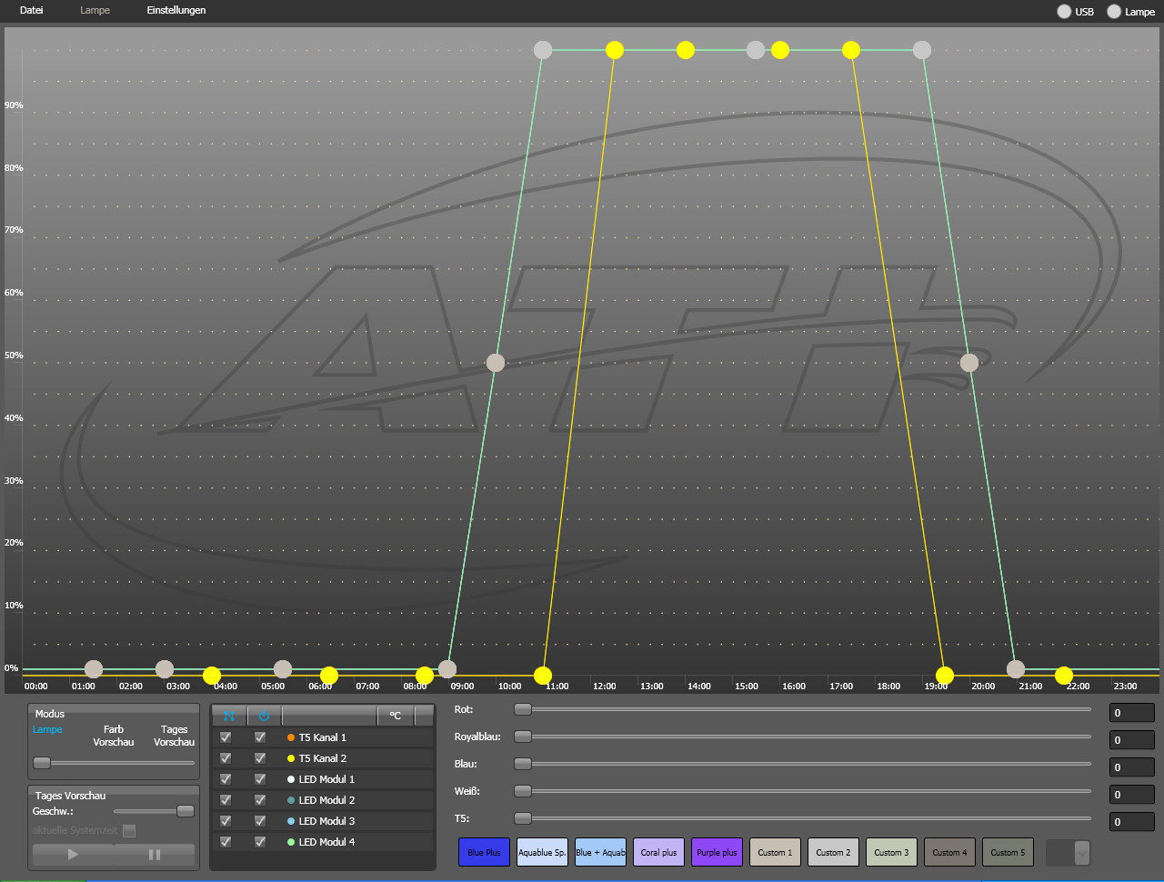1164x882 pixels.
Task: Switch Modus to Farb Vorschau
Action: point(114,736)
